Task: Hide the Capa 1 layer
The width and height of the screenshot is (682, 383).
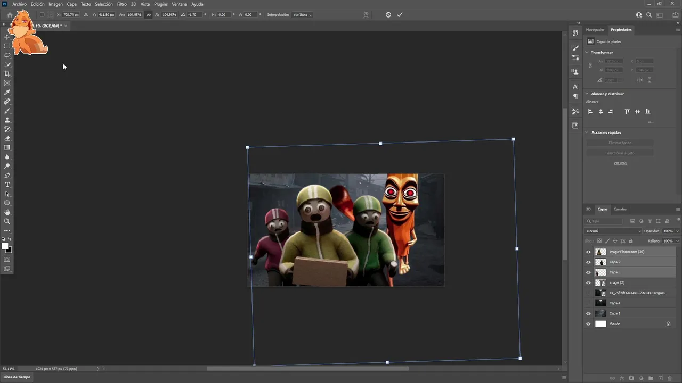Action: (x=588, y=313)
